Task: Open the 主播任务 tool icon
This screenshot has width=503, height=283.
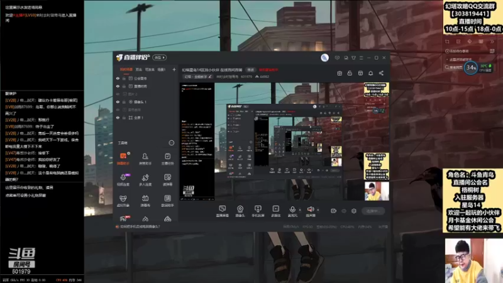Action: 167,159
